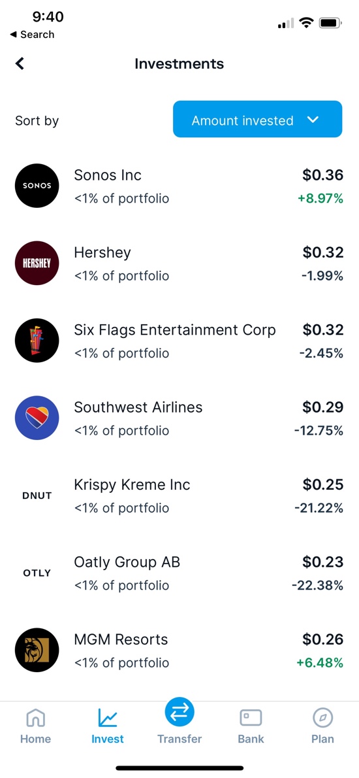Expand sort options via chevron arrow
359x778 pixels.
click(x=313, y=120)
